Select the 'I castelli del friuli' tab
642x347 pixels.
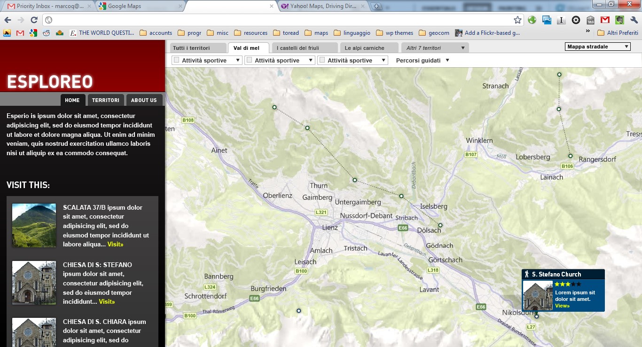tap(305, 48)
